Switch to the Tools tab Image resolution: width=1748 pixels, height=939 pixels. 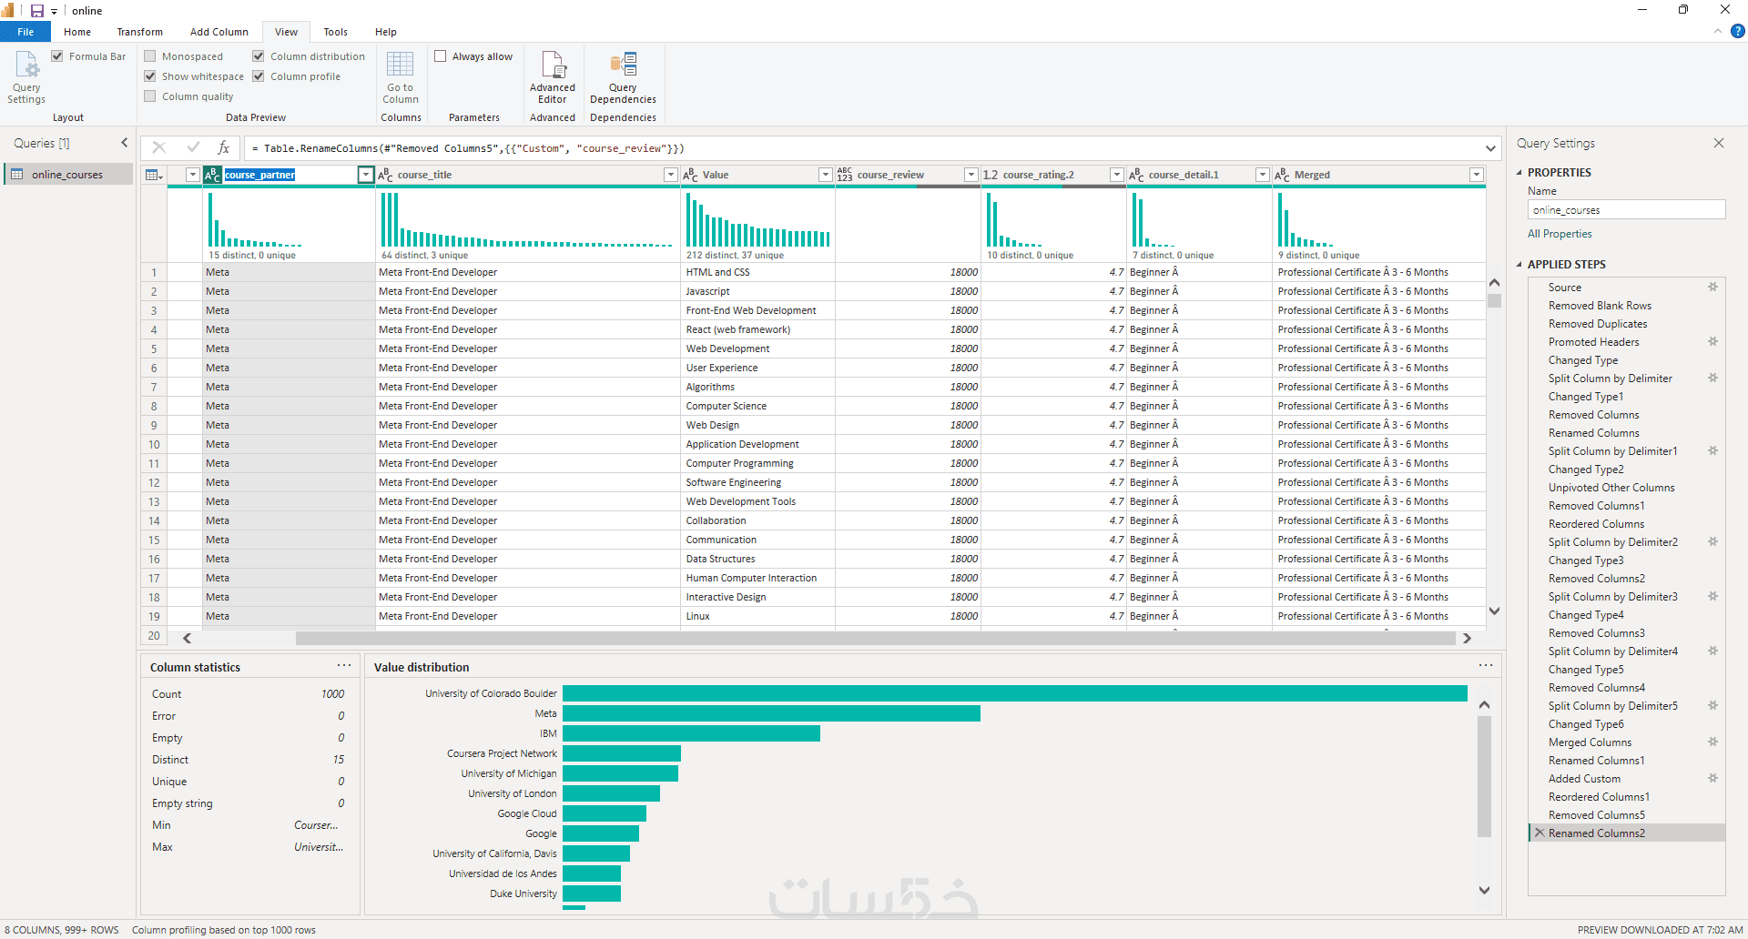(x=335, y=32)
